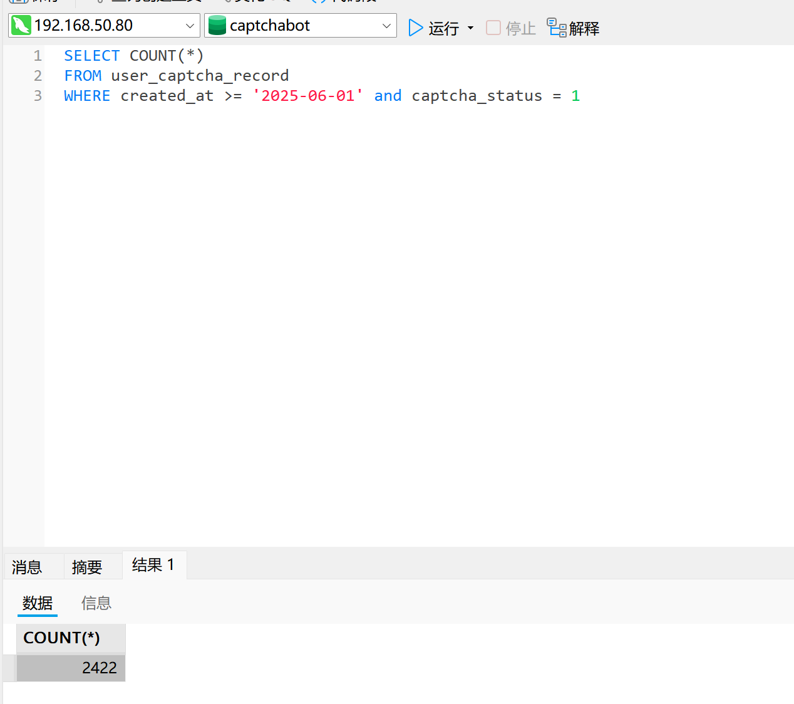This screenshot has width=794, height=704.
Task: Click the SELECT keyword on line 1
Action: pyautogui.click(x=91, y=56)
